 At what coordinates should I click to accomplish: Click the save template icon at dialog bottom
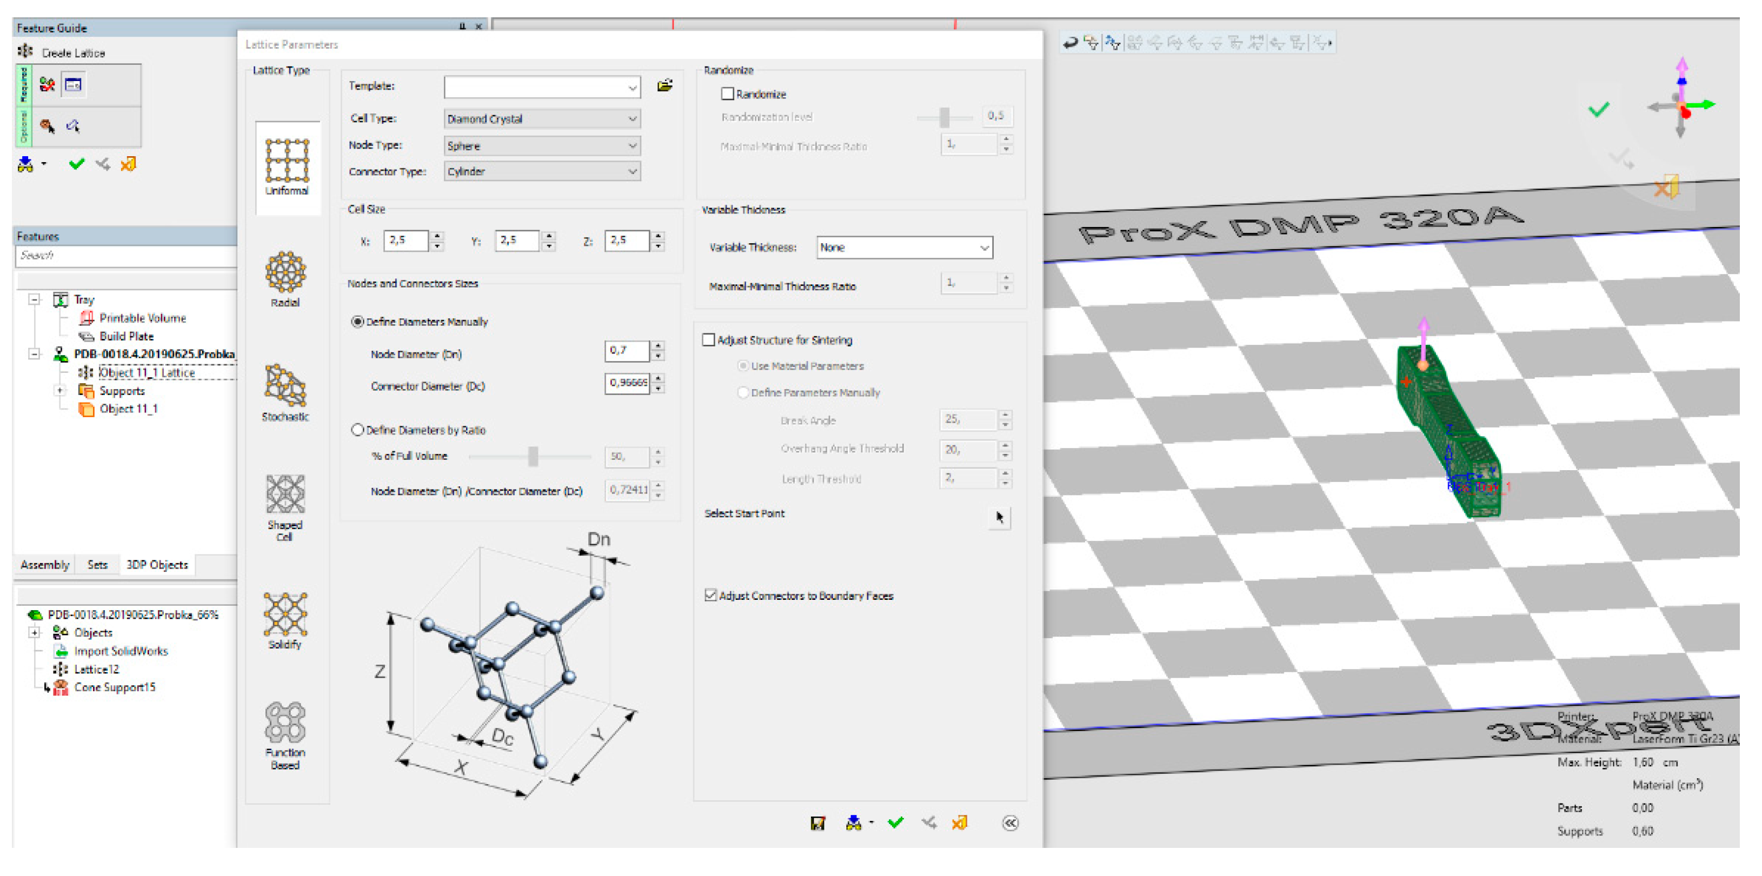coord(817,822)
